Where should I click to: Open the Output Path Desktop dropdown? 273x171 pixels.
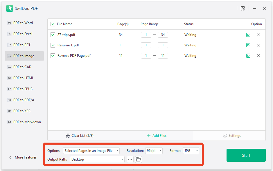pos(97,159)
